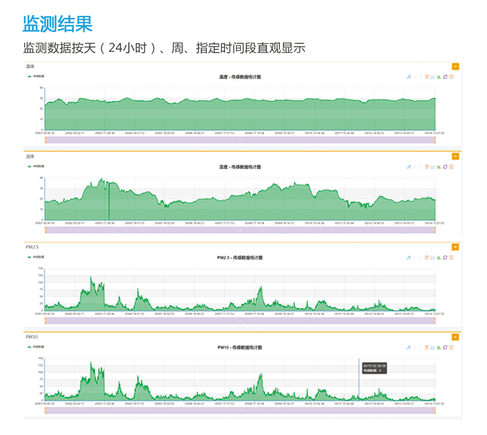Save the PM2.5 chart as image

451,257
